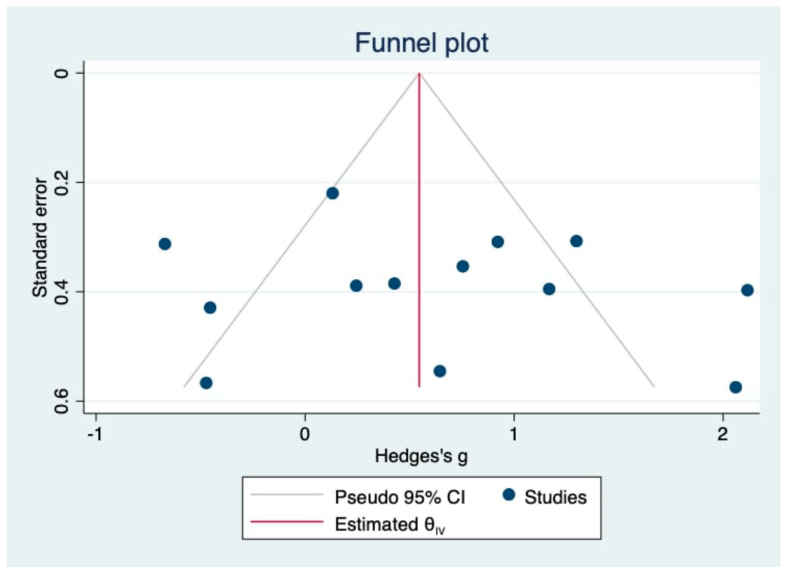Click the x-axis tick label "2"

tap(722, 434)
